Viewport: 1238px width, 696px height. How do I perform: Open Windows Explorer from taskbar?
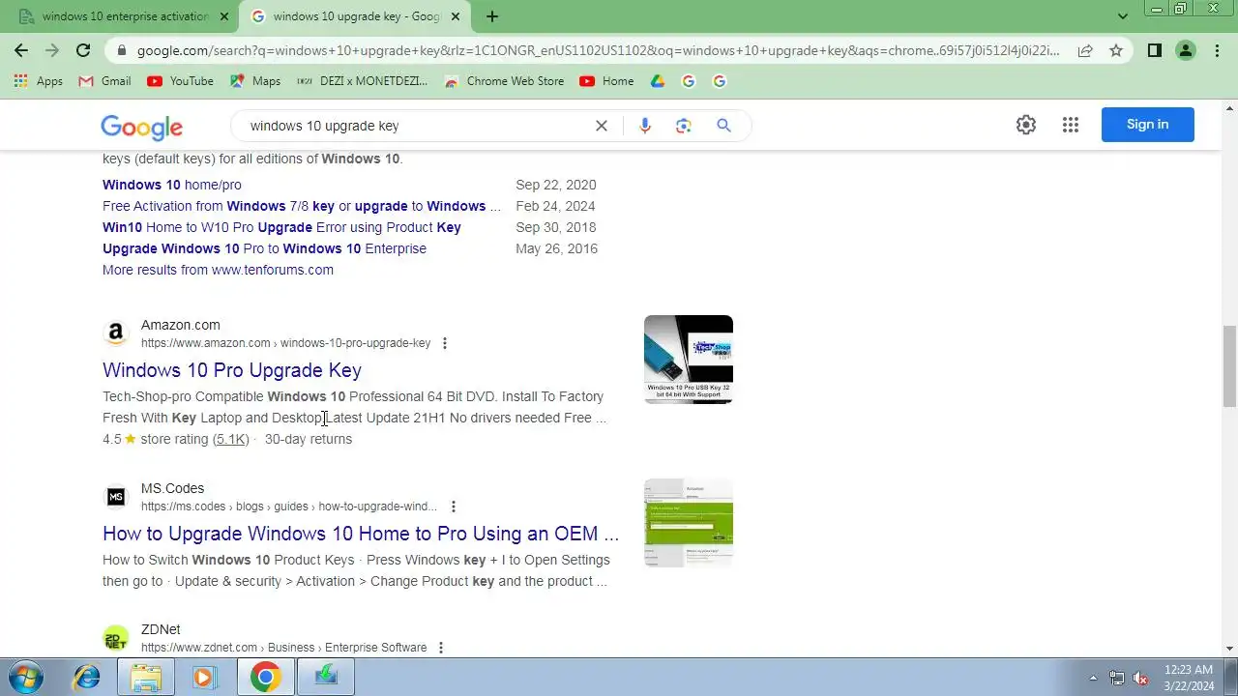(146, 677)
